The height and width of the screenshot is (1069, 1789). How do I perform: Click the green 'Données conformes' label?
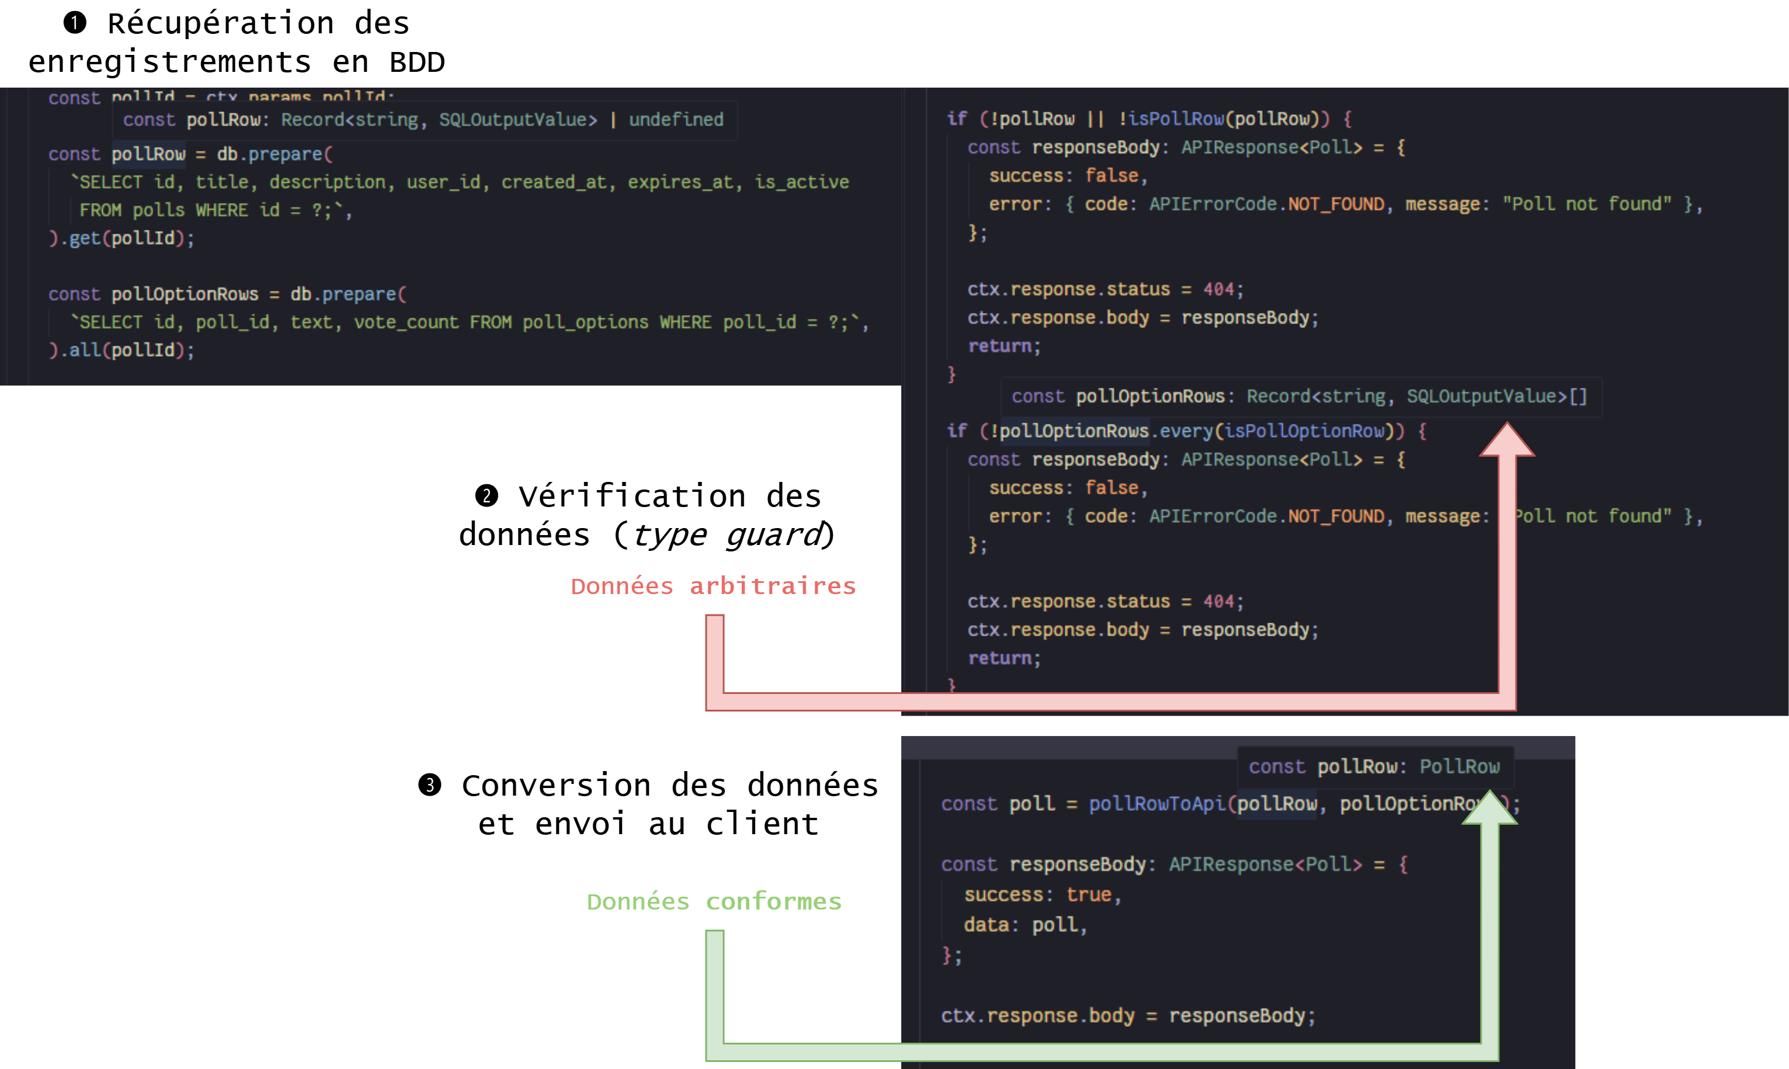(x=714, y=902)
